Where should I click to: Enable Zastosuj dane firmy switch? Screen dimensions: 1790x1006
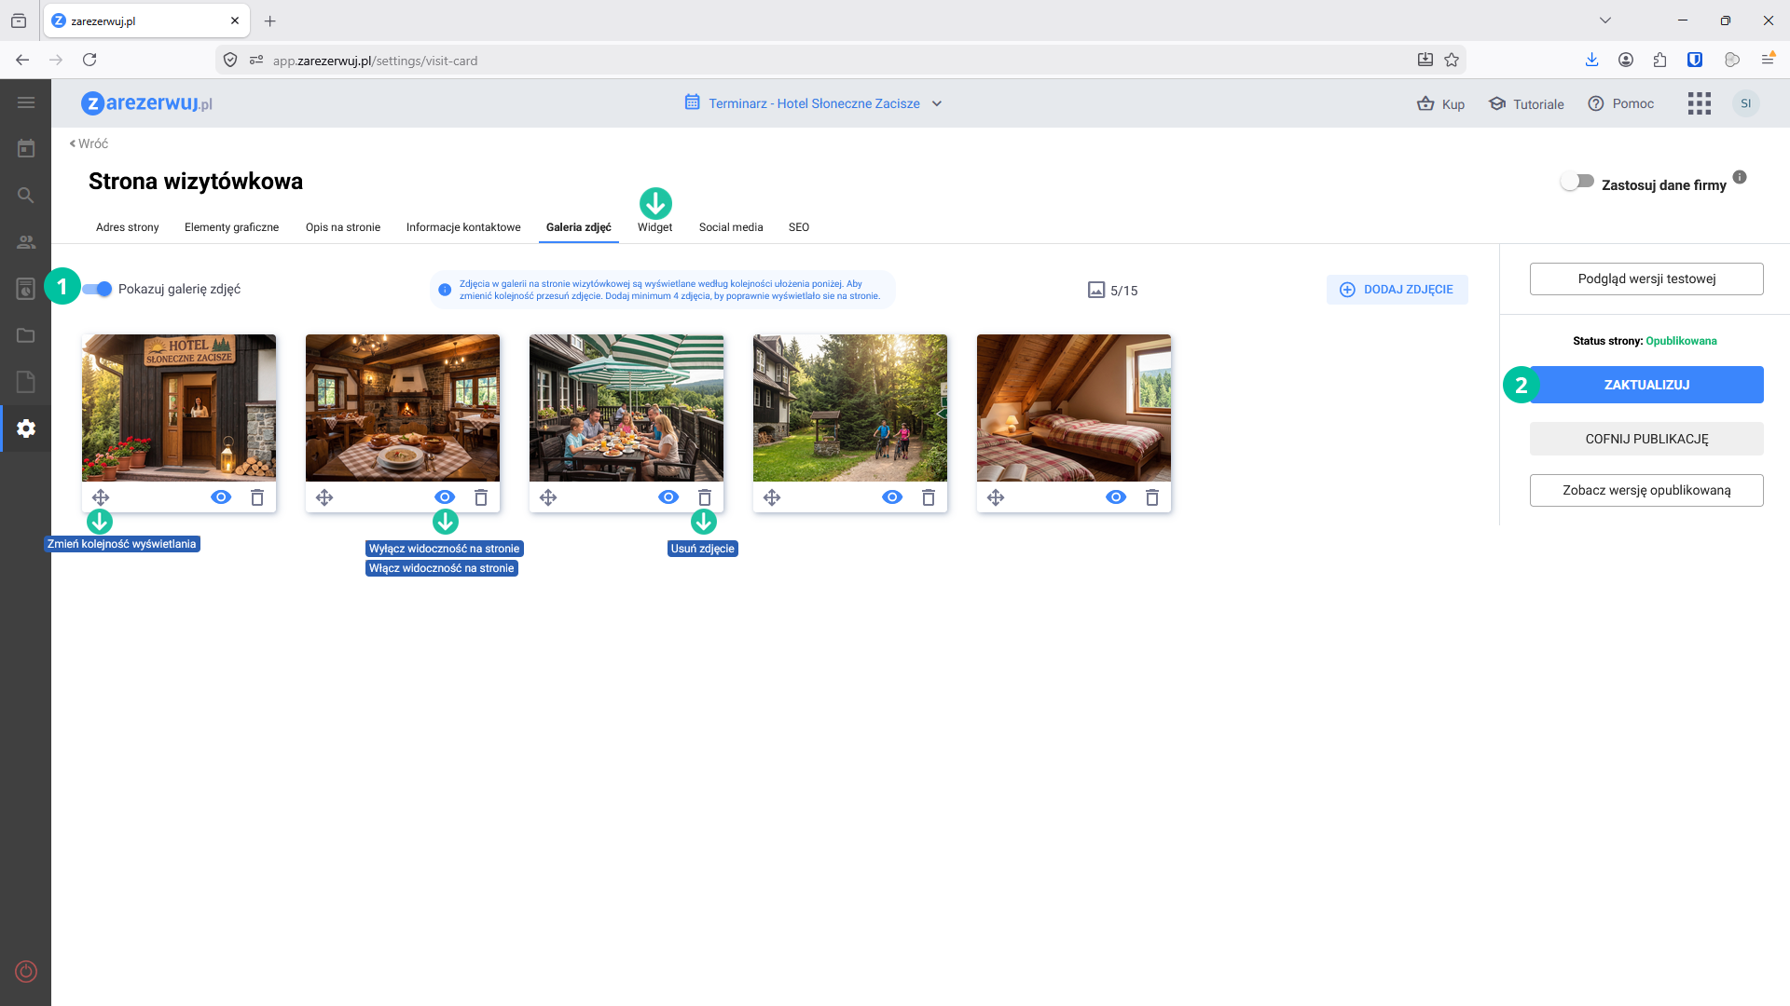1577,182
